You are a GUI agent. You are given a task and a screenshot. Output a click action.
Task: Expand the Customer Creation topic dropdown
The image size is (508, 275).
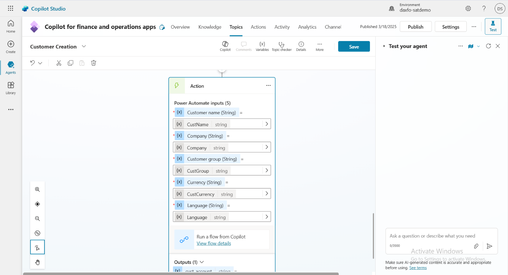[84, 46]
